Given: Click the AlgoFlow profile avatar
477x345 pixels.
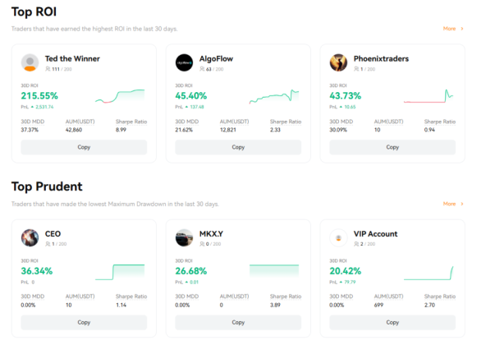Looking at the screenshot, I should click(184, 62).
